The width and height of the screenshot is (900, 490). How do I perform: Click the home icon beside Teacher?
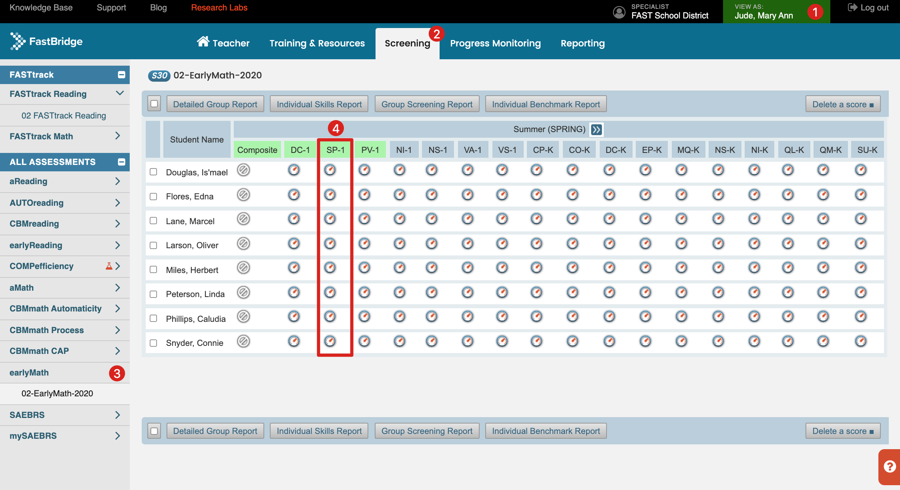tap(203, 41)
